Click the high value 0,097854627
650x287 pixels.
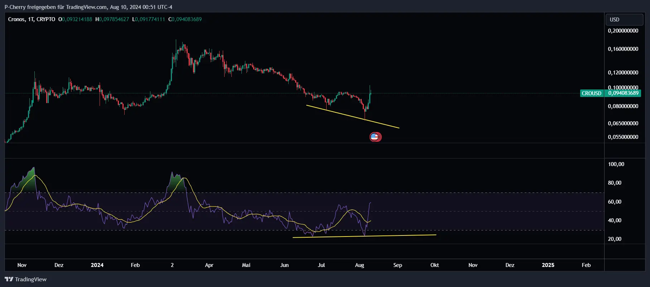click(114, 19)
